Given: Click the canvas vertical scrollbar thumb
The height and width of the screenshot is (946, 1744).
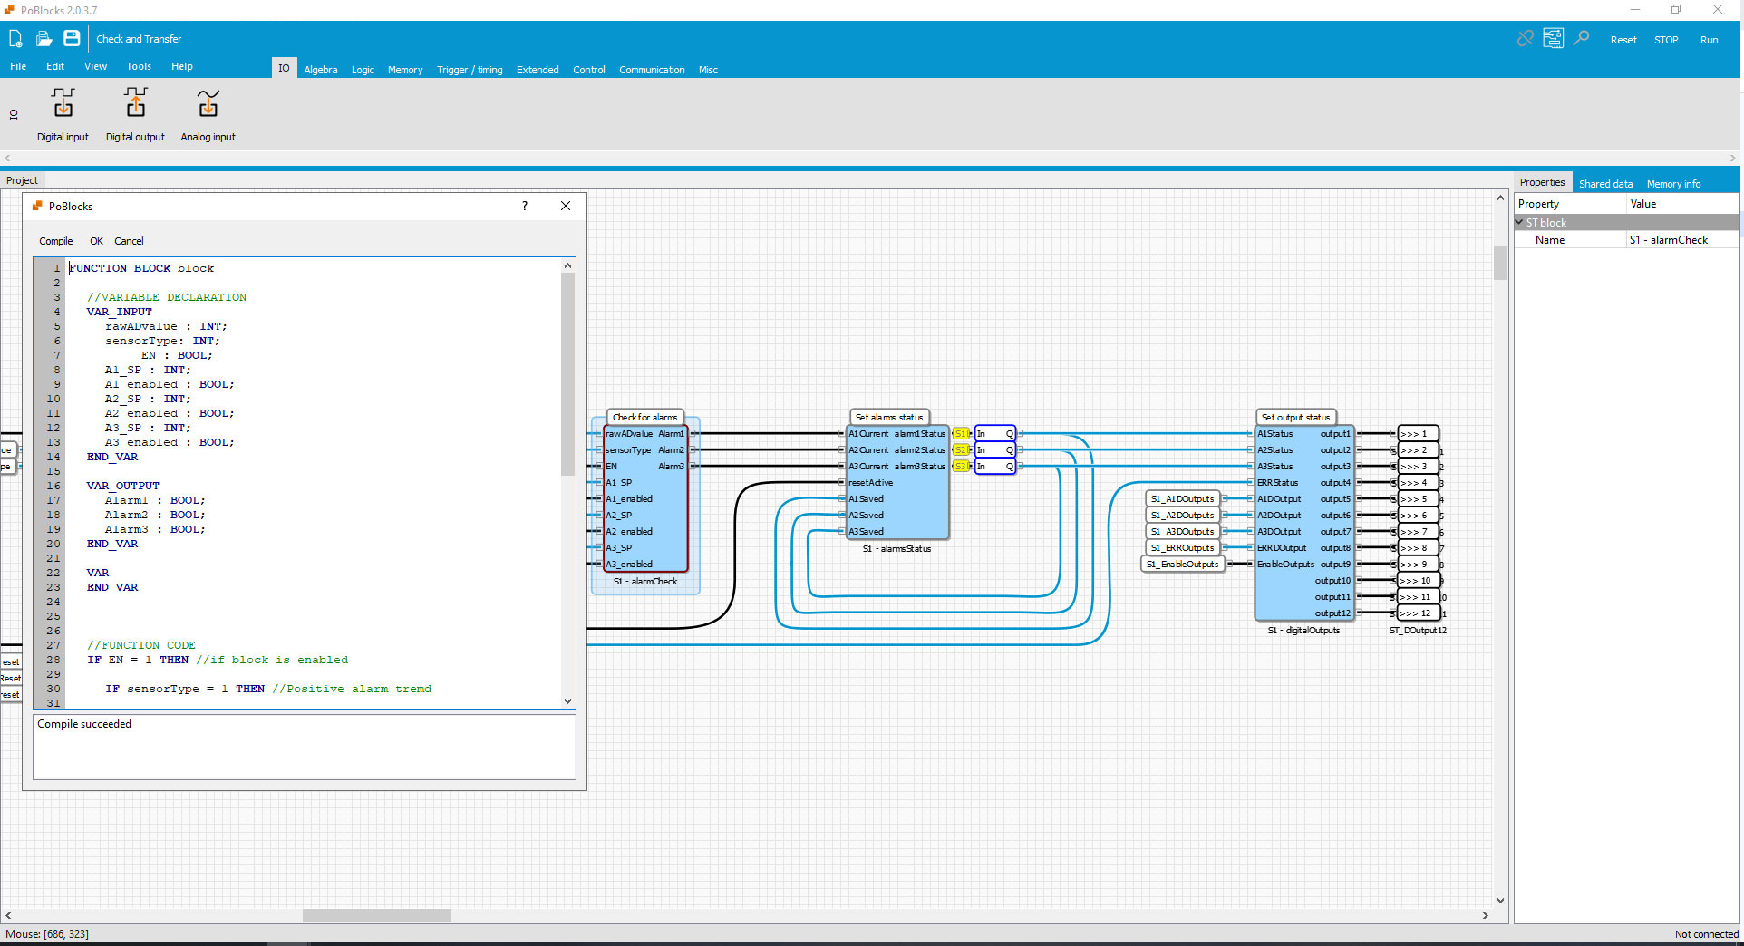Looking at the screenshot, I should pyautogui.click(x=1500, y=263).
